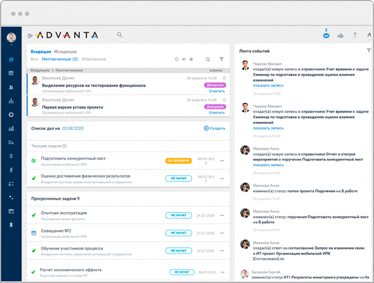Click the thumbs-up icon in header
Viewport: 374px width, 283px height.
click(340, 36)
